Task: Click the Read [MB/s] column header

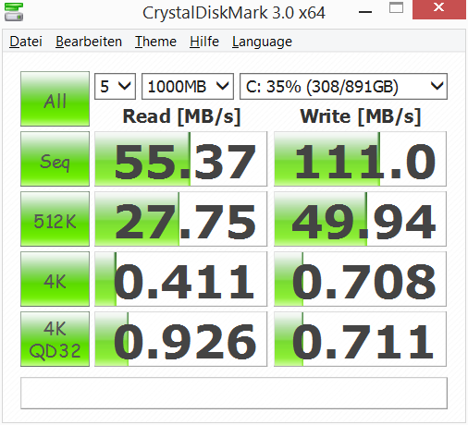Action: [181, 116]
